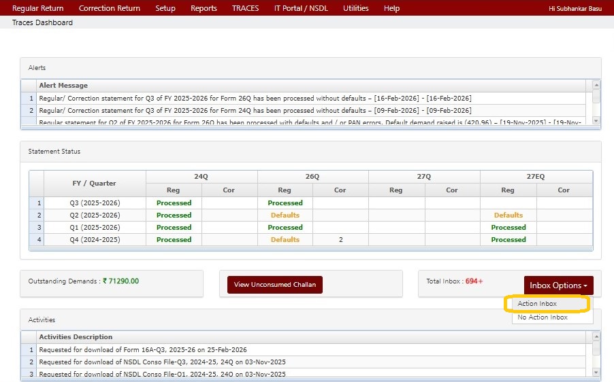This screenshot has width=614, height=382.
Task: Click the 27EQ Defaults status for Q2
Action: coord(508,215)
